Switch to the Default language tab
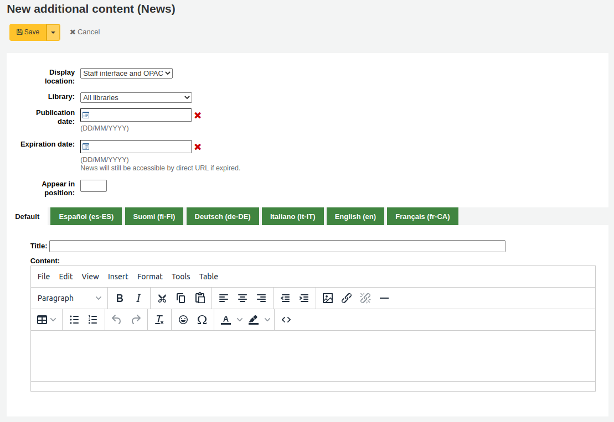Viewport: 614px width, 422px height. coord(28,217)
